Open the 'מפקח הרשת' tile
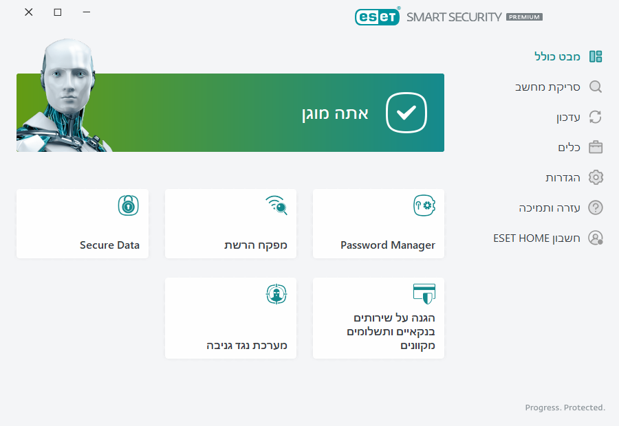The width and height of the screenshot is (619, 426). (x=230, y=224)
